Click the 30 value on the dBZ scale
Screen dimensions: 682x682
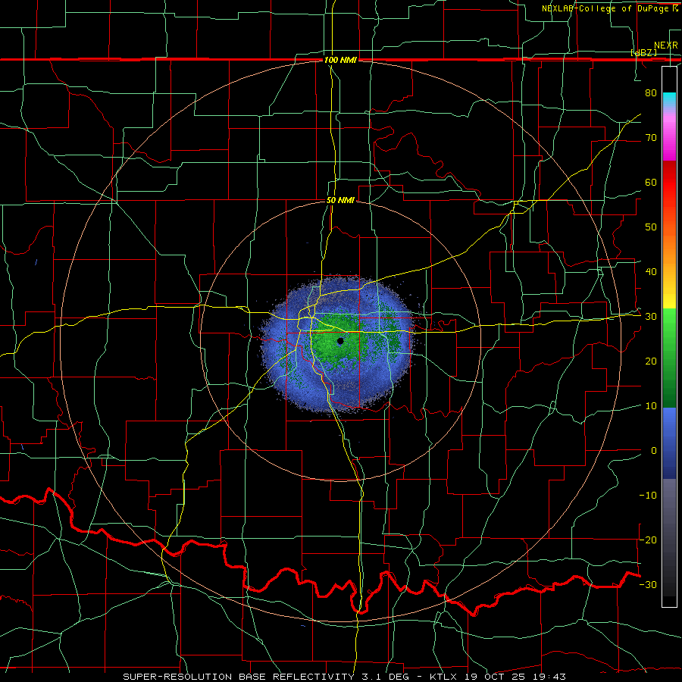click(x=651, y=317)
